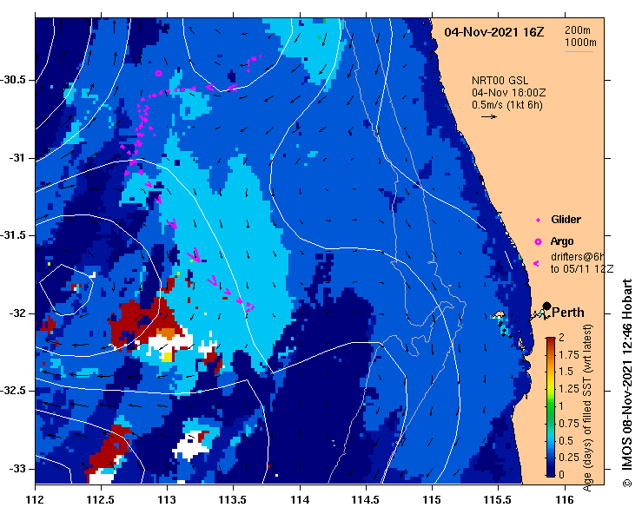This screenshot has width=642, height=514.
Task: Click the Age of filled SST axis title
Action: click(587, 407)
